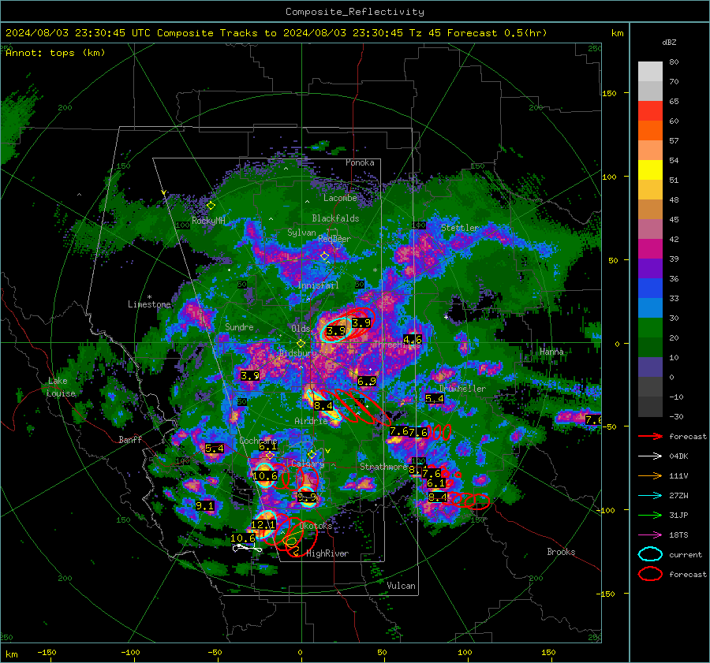Click the cyan 27ZW arrow legend icon
The height and width of the screenshot is (663, 710).
click(x=650, y=496)
